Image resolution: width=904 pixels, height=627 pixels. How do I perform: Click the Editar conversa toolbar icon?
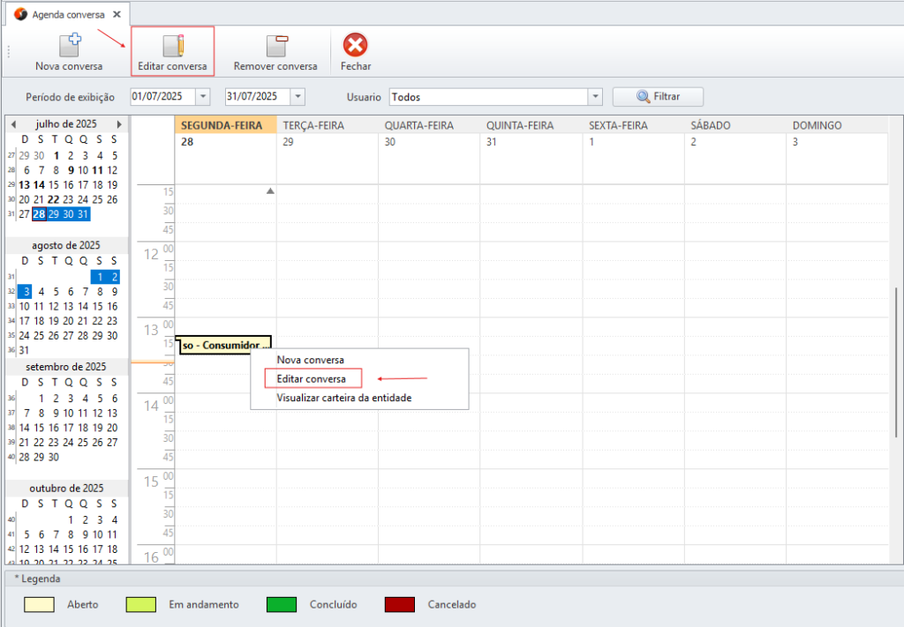[x=173, y=46]
